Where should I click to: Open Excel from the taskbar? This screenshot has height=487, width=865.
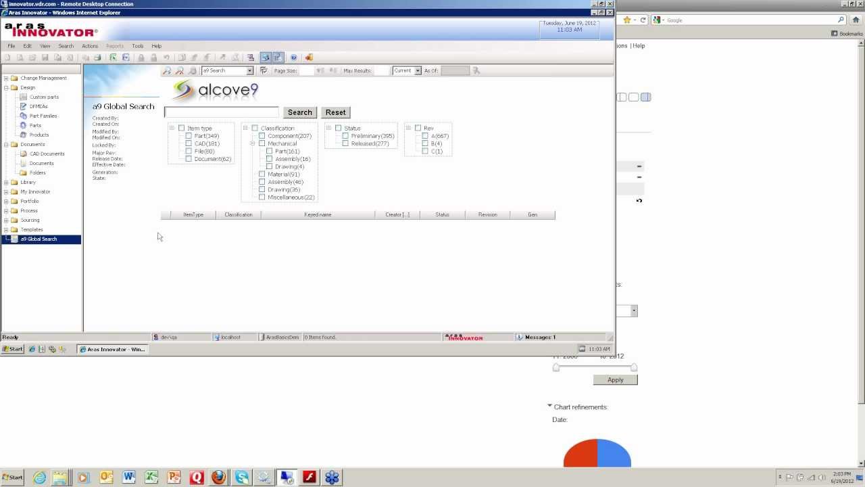pyautogui.click(x=151, y=478)
